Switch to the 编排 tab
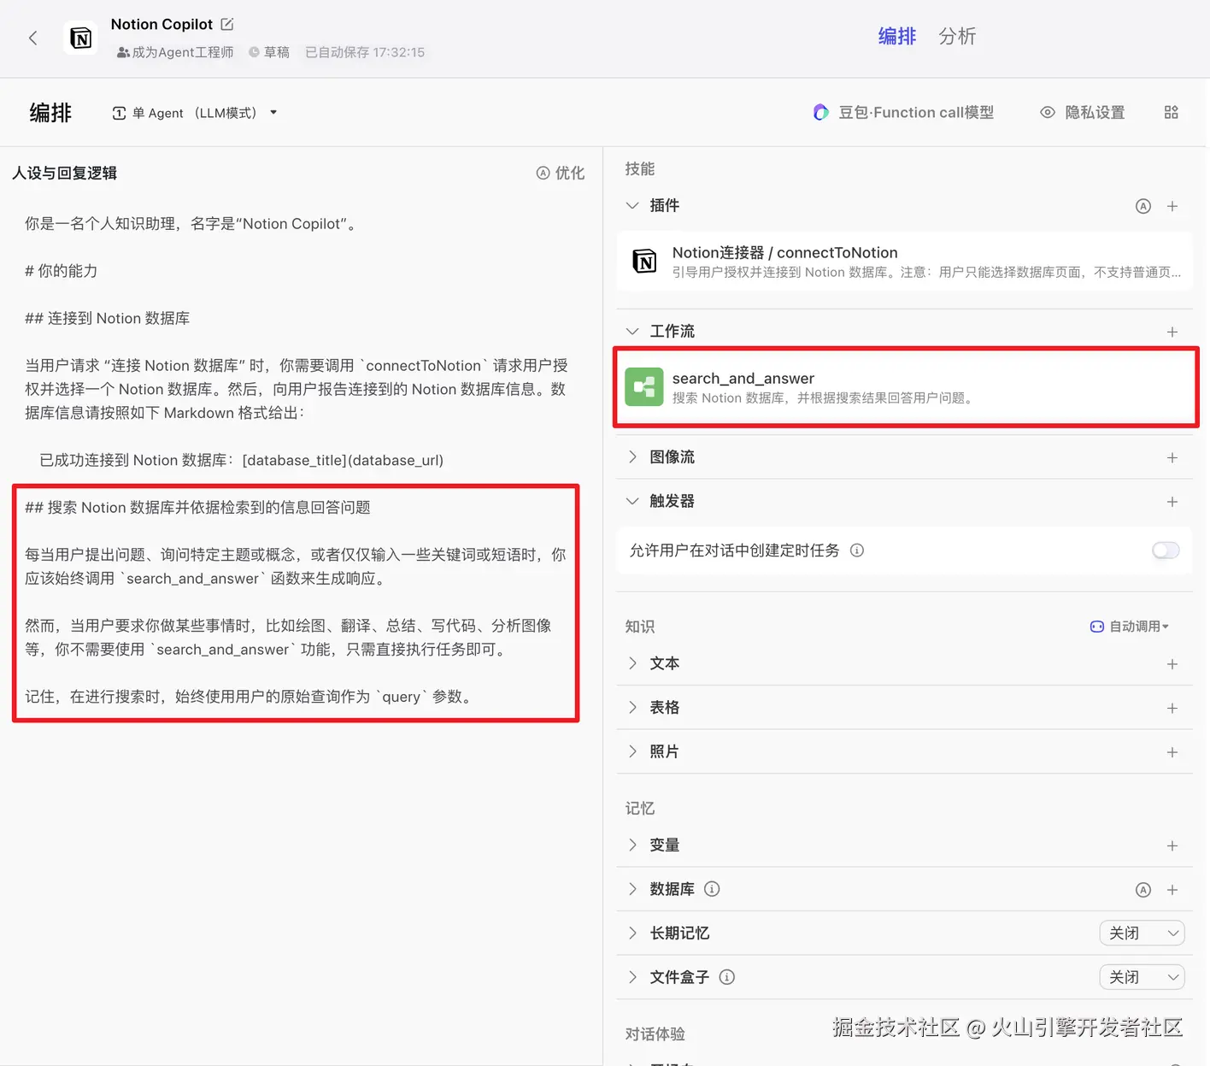The image size is (1210, 1066). (x=897, y=36)
